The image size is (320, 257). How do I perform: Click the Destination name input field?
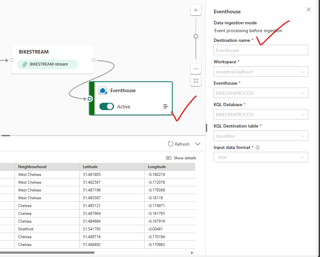261,50
